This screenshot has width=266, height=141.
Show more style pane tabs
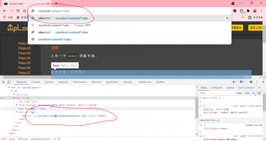[259, 87]
